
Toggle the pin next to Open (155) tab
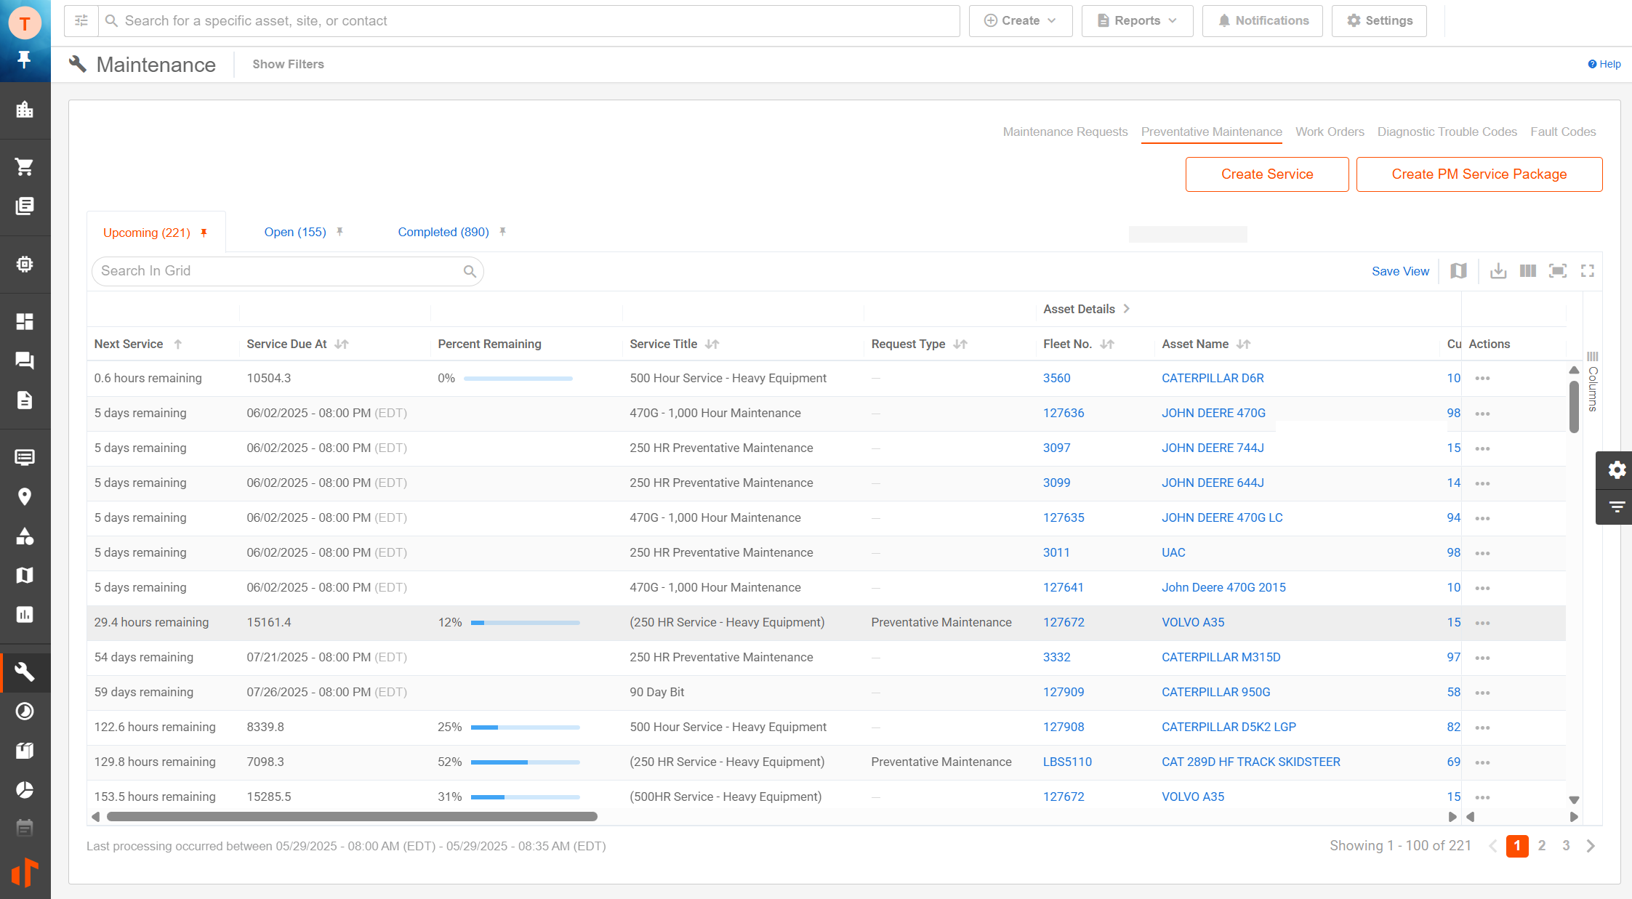pos(340,232)
